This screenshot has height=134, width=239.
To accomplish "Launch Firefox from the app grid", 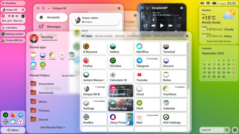I will click(94, 63).
